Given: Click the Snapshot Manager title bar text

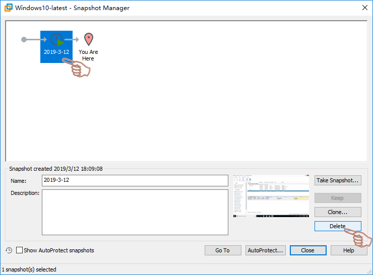Looking at the screenshot, I should pyautogui.click(x=72, y=8).
